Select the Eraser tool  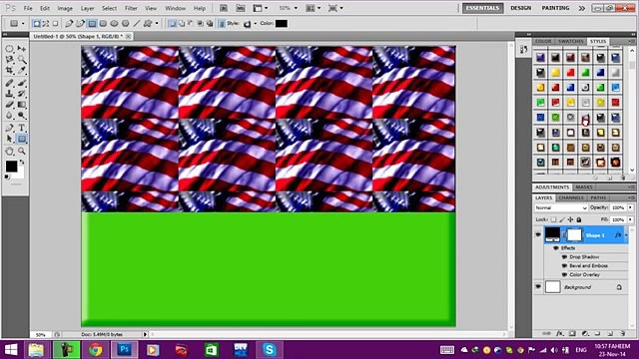click(9, 105)
